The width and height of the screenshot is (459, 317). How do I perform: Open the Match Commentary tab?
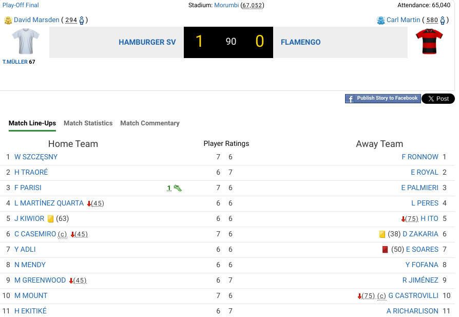click(x=150, y=123)
